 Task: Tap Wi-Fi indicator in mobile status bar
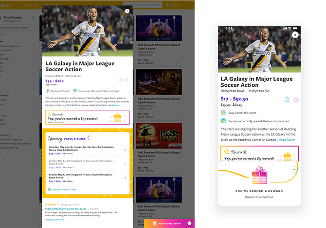(290, 28)
